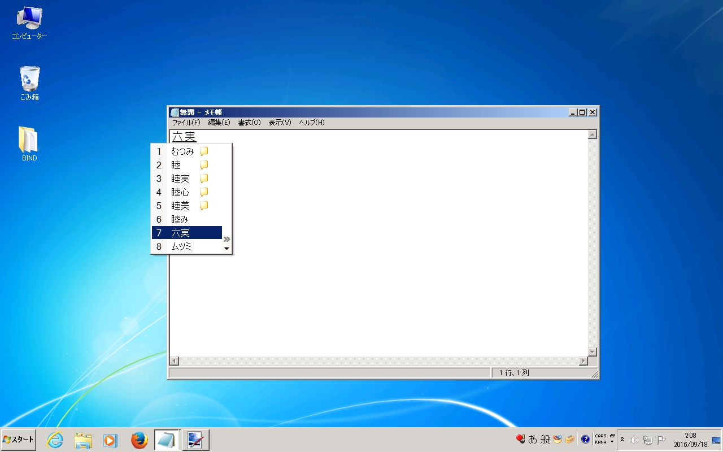Open the language bar options arrow
This screenshot has height=452, width=723.
point(612,442)
